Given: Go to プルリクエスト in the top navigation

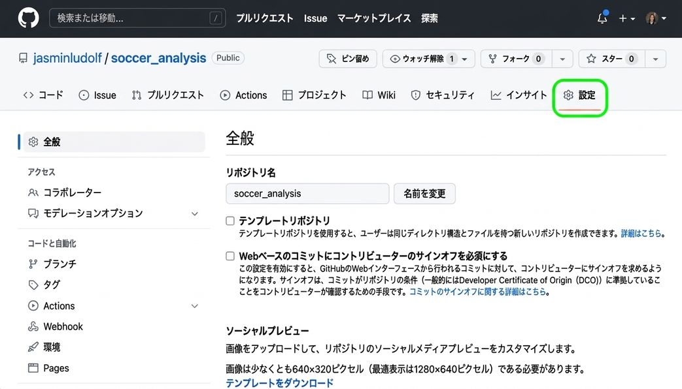Looking at the screenshot, I should tap(264, 18).
